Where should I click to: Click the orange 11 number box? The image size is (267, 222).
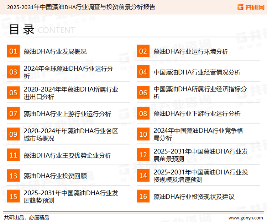coord(13,155)
